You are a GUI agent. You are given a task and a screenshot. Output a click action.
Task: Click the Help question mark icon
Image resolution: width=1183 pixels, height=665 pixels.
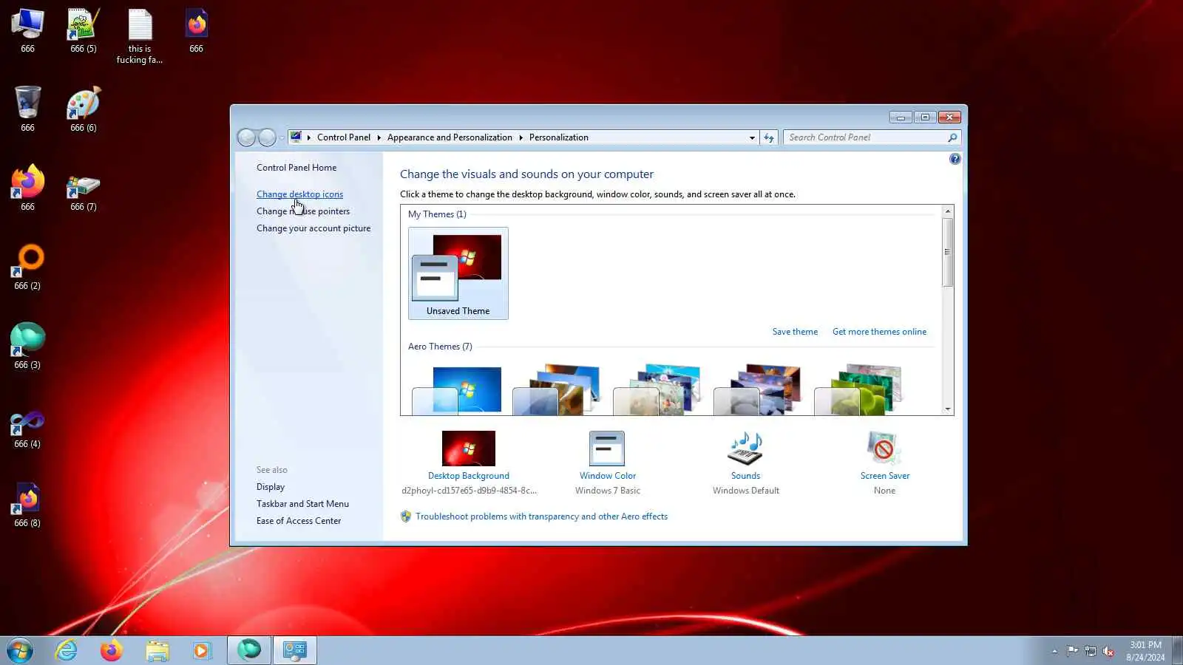tap(955, 159)
